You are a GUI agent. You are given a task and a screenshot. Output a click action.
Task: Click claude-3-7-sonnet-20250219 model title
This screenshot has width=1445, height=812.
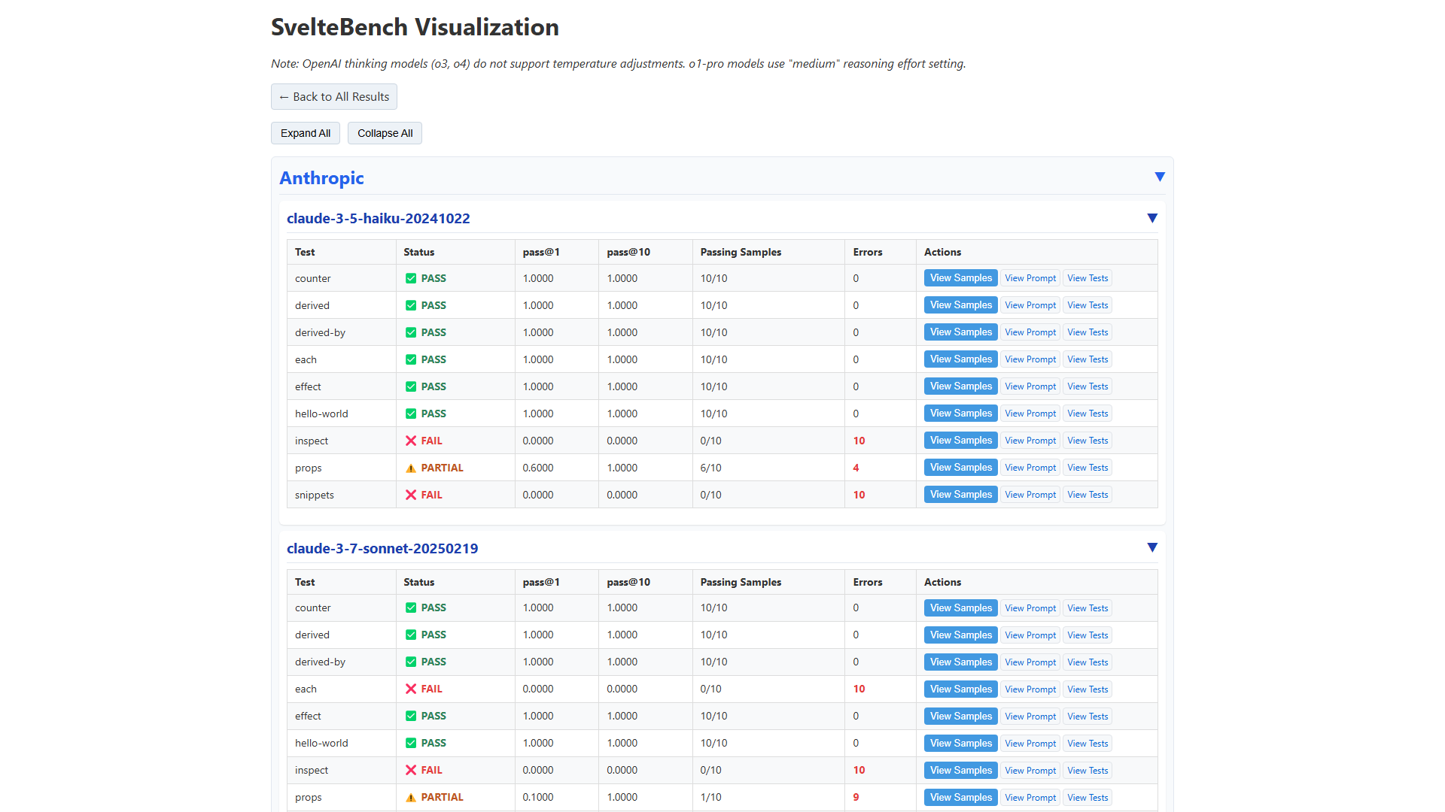click(x=382, y=549)
